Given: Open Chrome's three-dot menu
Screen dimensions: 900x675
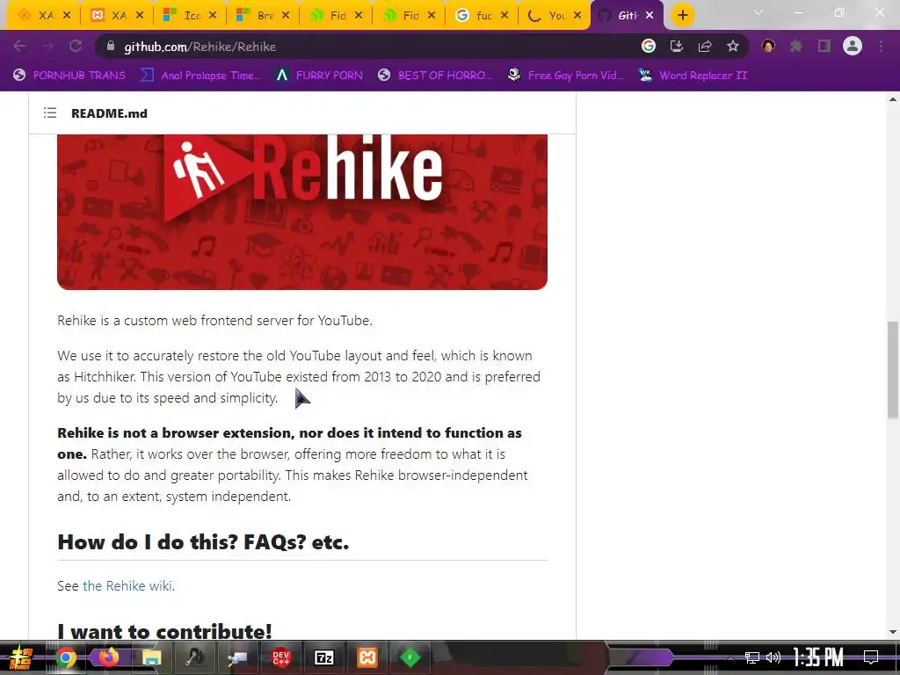Looking at the screenshot, I should pyautogui.click(x=881, y=47).
